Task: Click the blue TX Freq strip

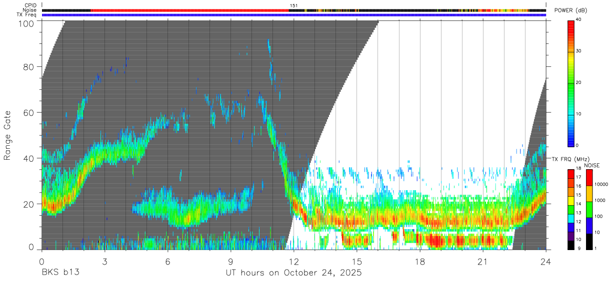Action: (294, 14)
